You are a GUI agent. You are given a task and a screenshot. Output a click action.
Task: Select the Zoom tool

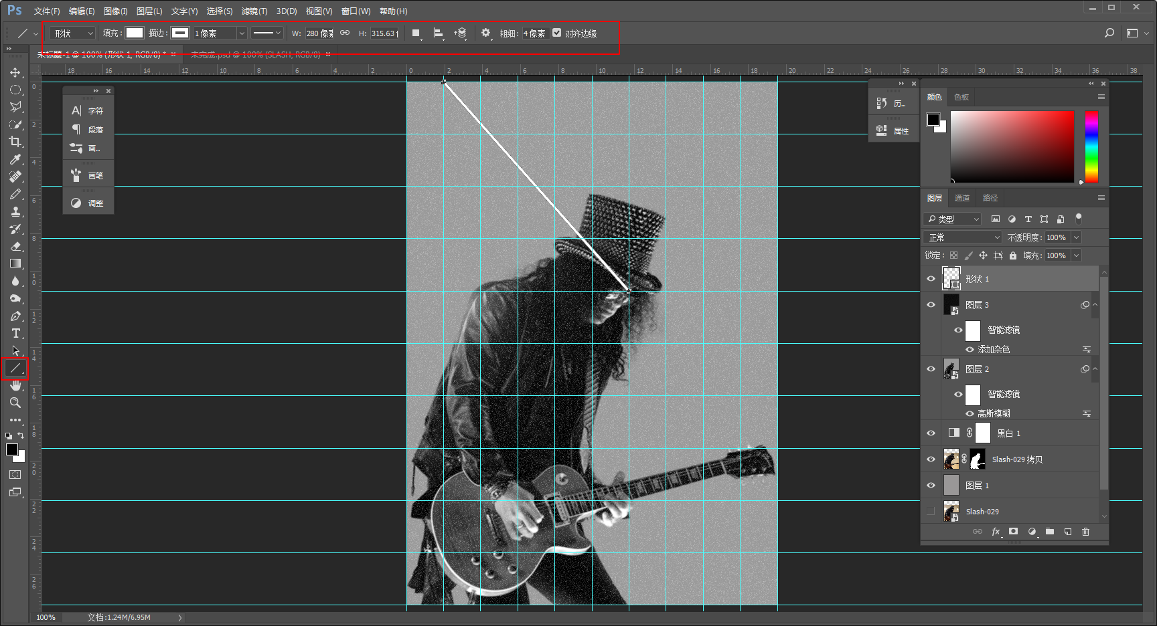[15, 403]
